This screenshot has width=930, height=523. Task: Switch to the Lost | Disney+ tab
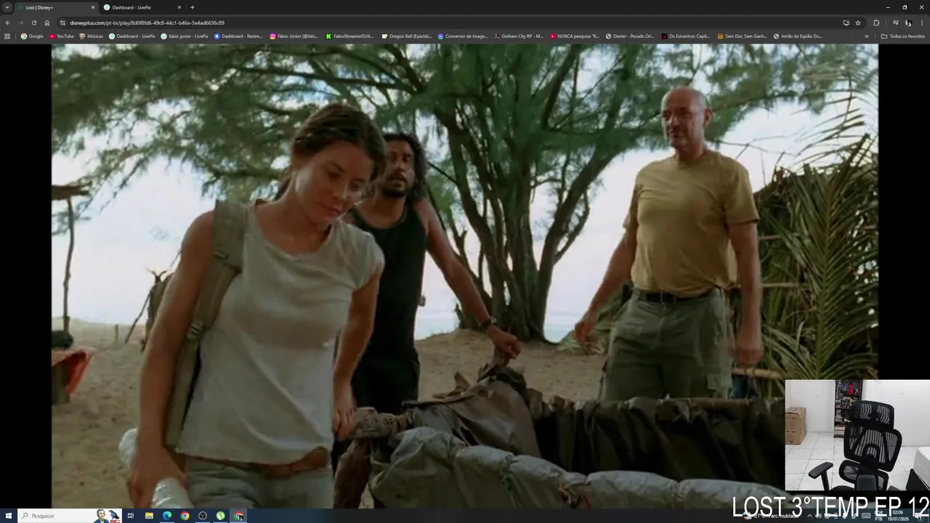tap(57, 7)
